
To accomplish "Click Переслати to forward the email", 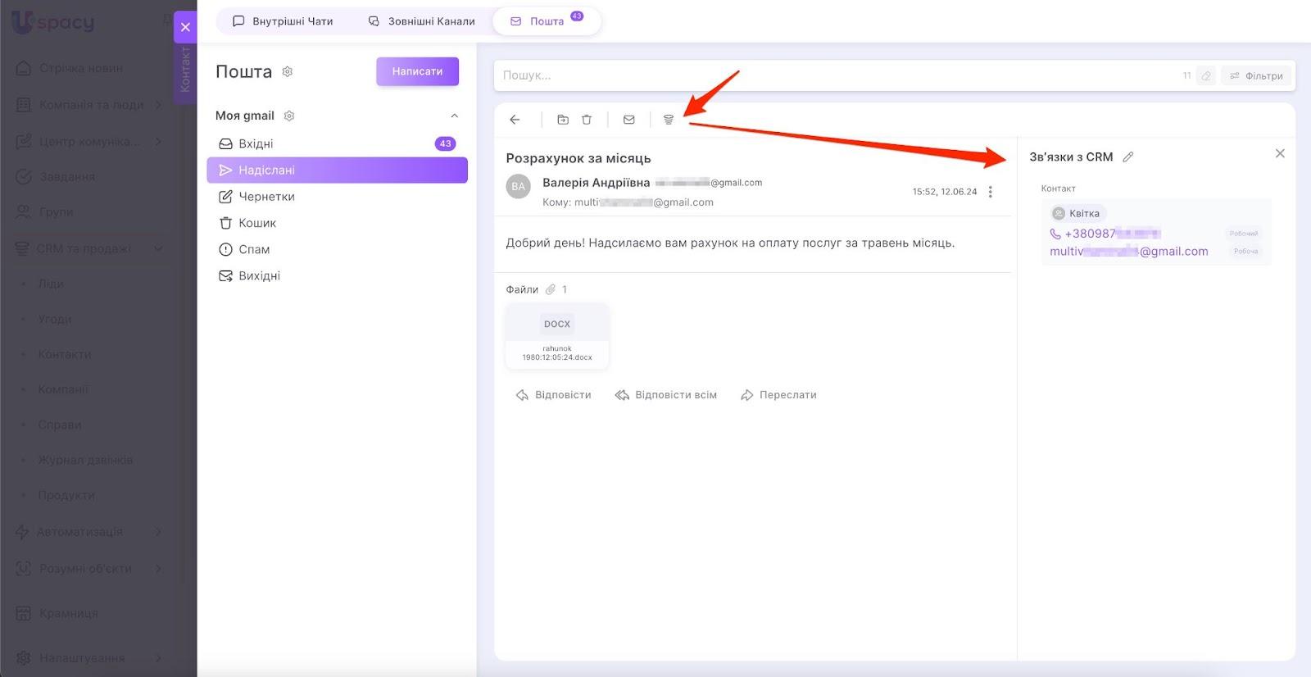I will click(x=779, y=395).
